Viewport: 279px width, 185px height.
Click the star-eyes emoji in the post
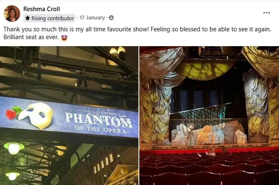click(64, 37)
